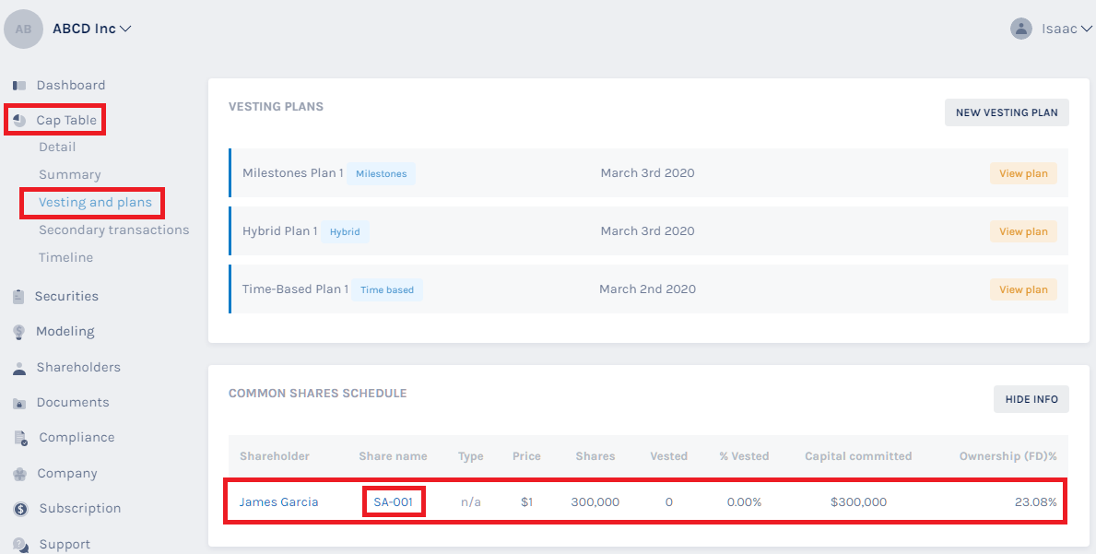
Task: Open the Timeline submenu item
Action: click(65, 257)
